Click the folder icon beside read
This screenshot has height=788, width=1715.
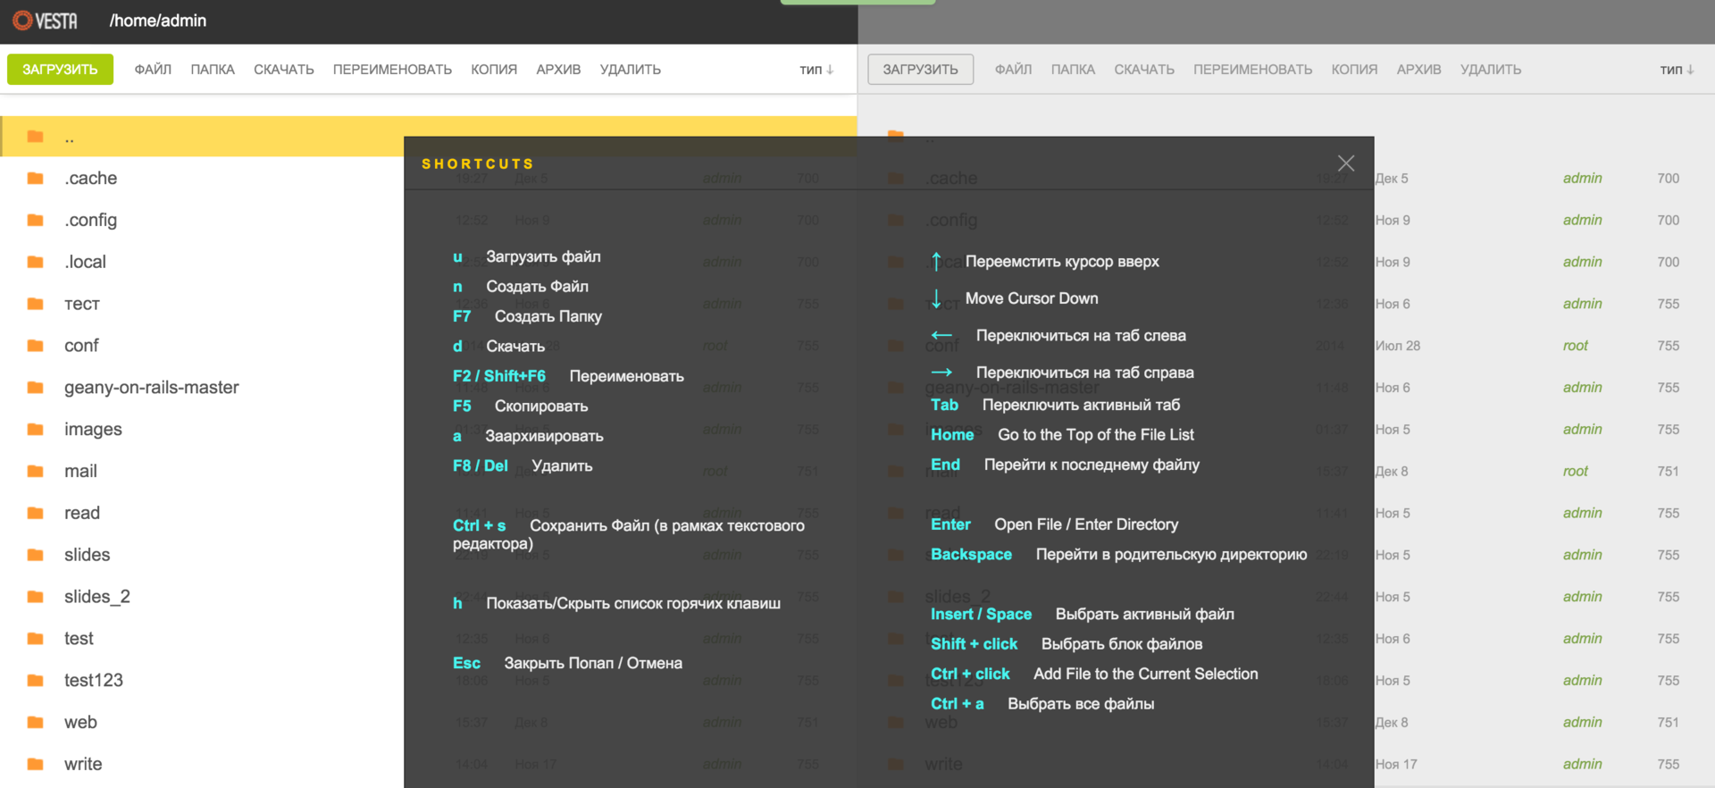[36, 513]
